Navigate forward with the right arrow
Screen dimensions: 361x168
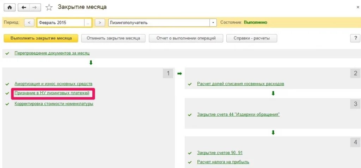(x=35, y=7)
